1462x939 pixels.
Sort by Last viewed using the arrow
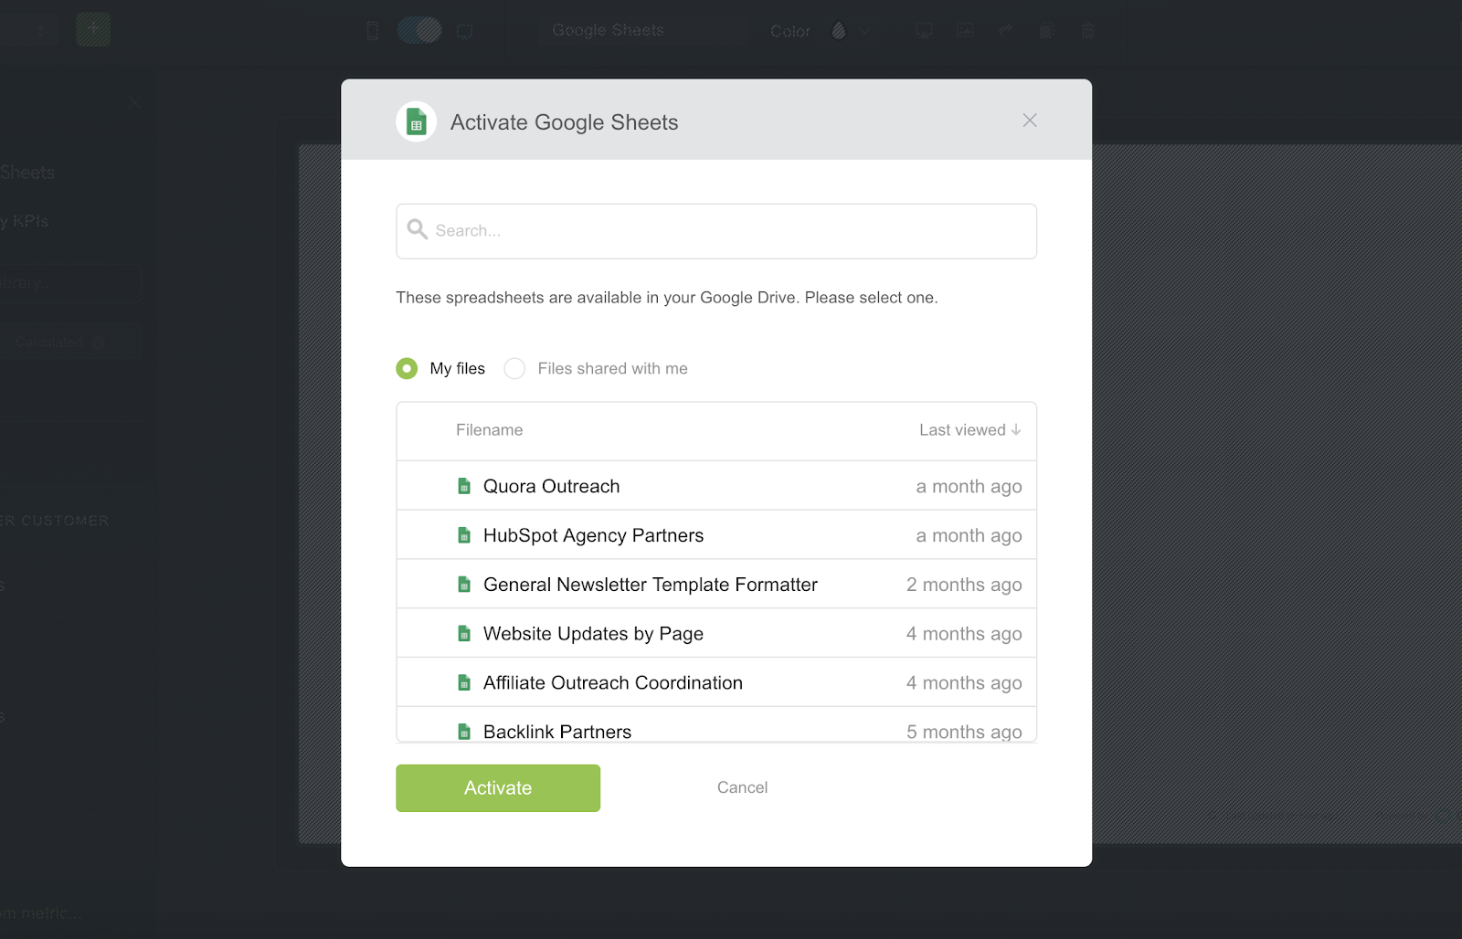coord(1016,430)
